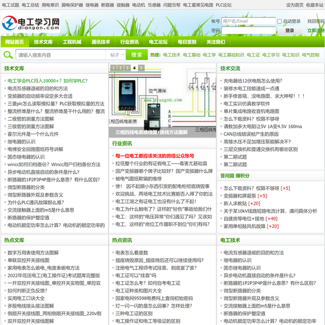Viewport: 325px width, 325px height.
Task: Click the 登录 login button
Action: point(289,31)
